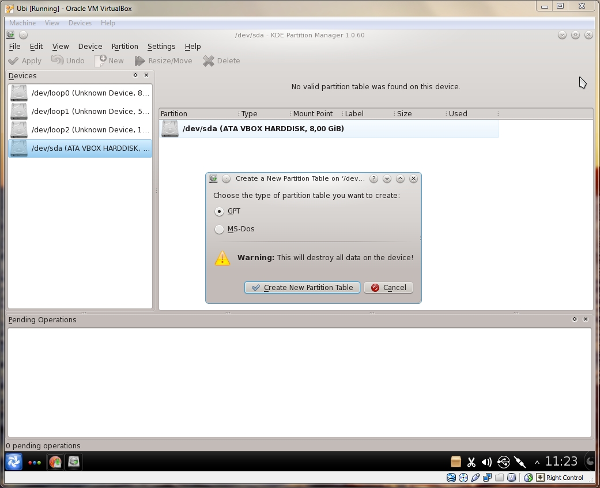The width and height of the screenshot is (600, 488).
Task: Open dialog help question mark button
Action: click(x=374, y=178)
